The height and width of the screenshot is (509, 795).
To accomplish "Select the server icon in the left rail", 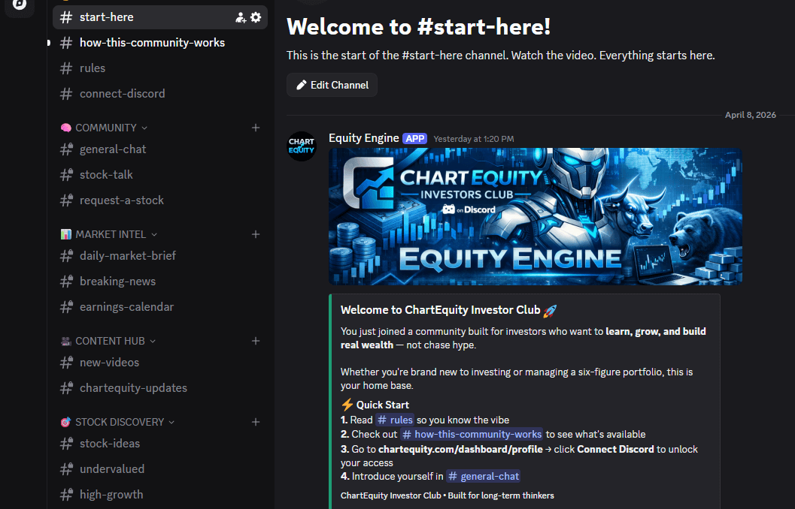I will pyautogui.click(x=19, y=10).
